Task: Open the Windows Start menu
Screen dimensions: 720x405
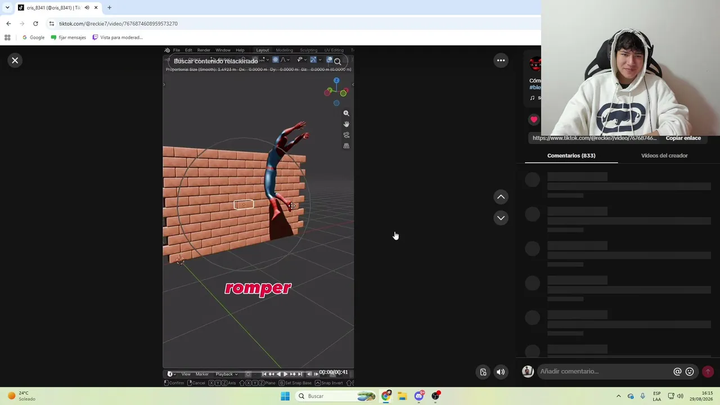Action: [285, 396]
